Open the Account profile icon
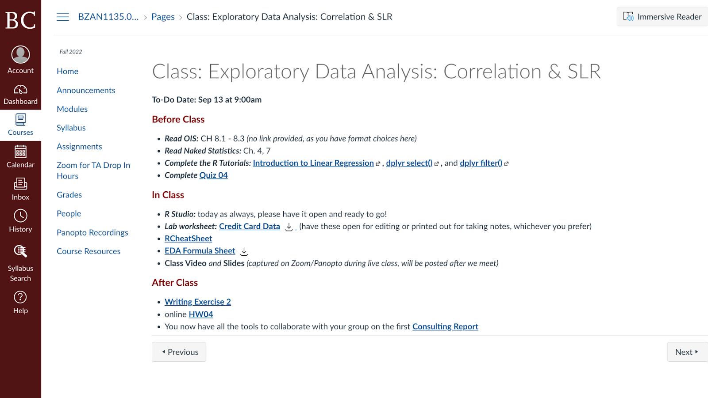This screenshot has width=708, height=398. pyautogui.click(x=20, y=55)
